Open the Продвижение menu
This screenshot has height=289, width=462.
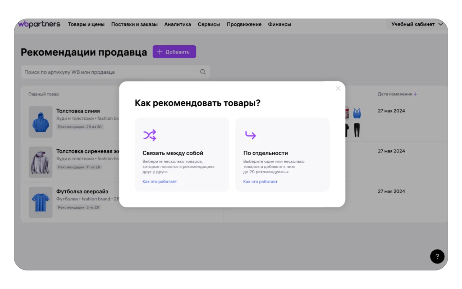pos(244,24)
